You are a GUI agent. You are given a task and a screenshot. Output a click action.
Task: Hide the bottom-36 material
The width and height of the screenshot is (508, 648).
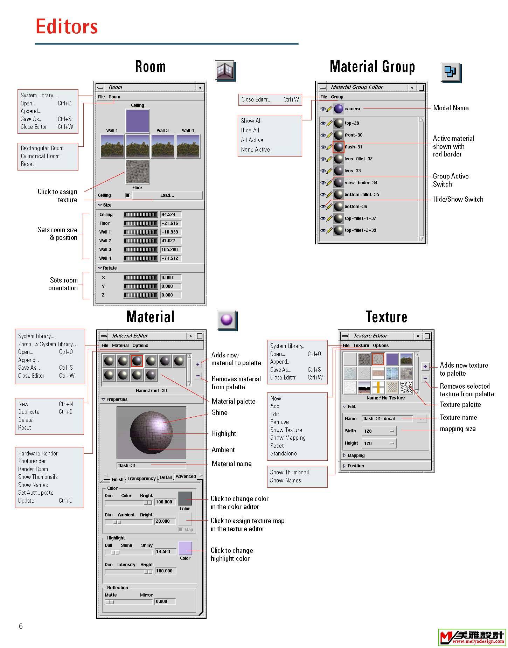coord(323,207)
